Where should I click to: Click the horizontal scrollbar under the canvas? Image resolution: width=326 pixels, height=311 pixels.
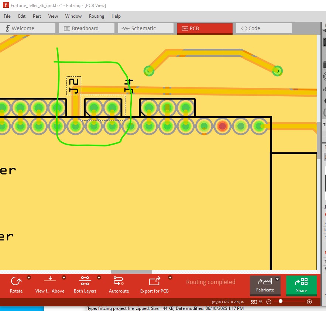pyautogui.click(x=131, y=272)
